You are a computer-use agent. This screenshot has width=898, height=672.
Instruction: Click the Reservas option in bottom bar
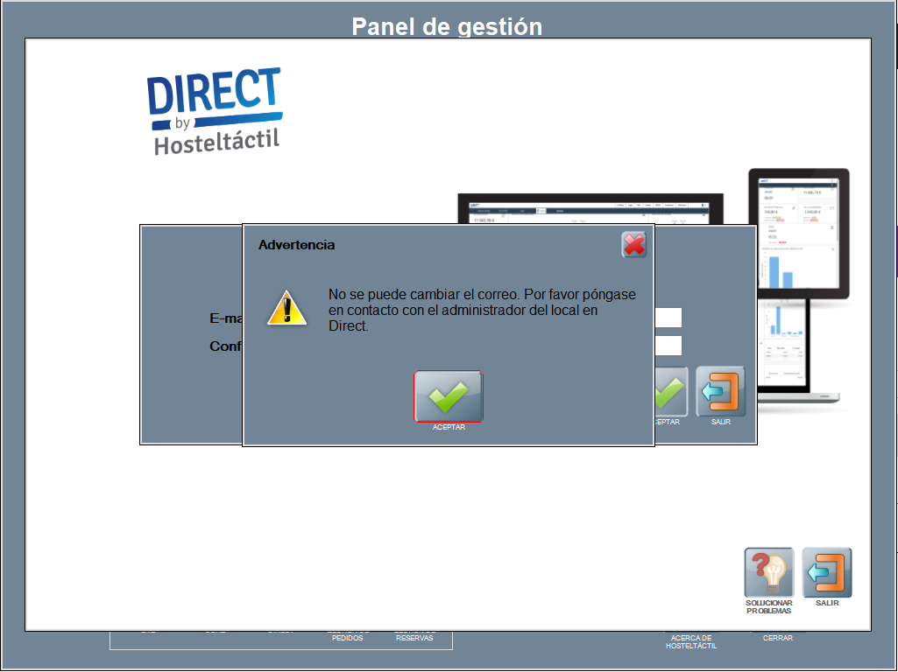coord(414,637)
